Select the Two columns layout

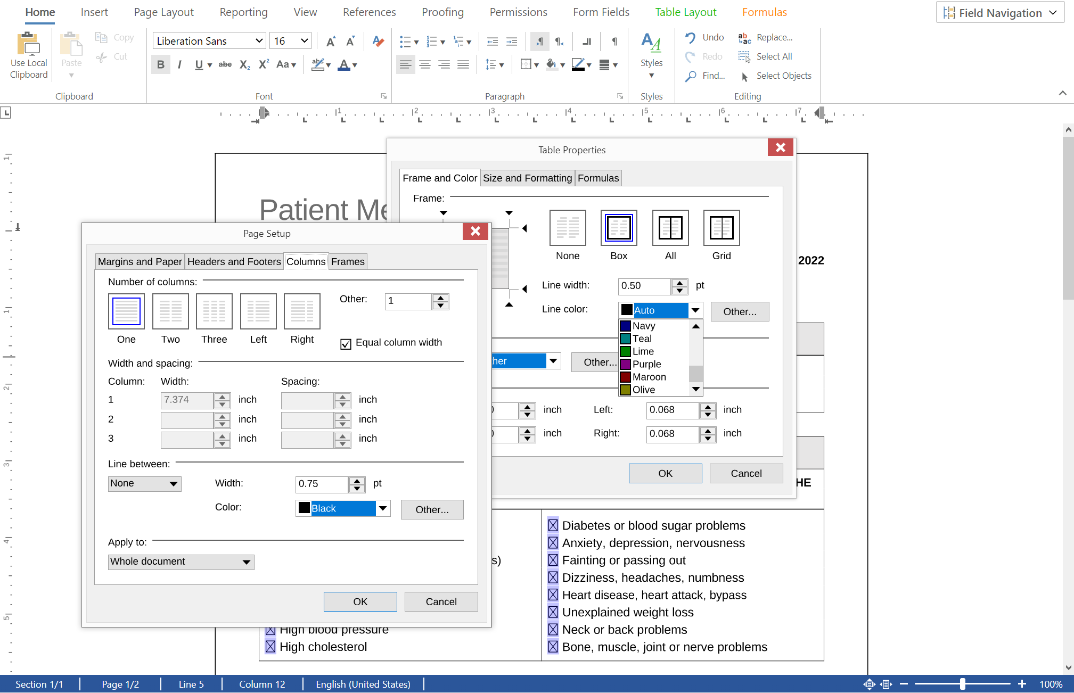170,311
